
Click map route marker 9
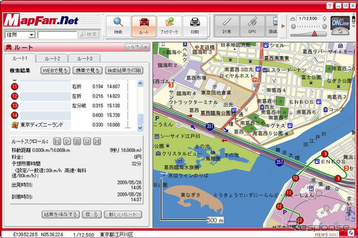(x=324, y=154)
